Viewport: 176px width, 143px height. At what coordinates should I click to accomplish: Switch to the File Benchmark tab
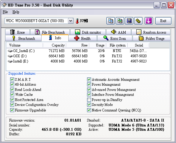point(50,32)
